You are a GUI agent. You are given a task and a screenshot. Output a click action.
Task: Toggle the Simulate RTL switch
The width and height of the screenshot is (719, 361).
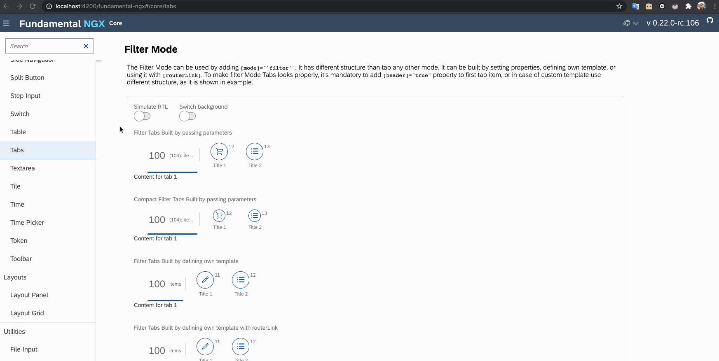142,116
